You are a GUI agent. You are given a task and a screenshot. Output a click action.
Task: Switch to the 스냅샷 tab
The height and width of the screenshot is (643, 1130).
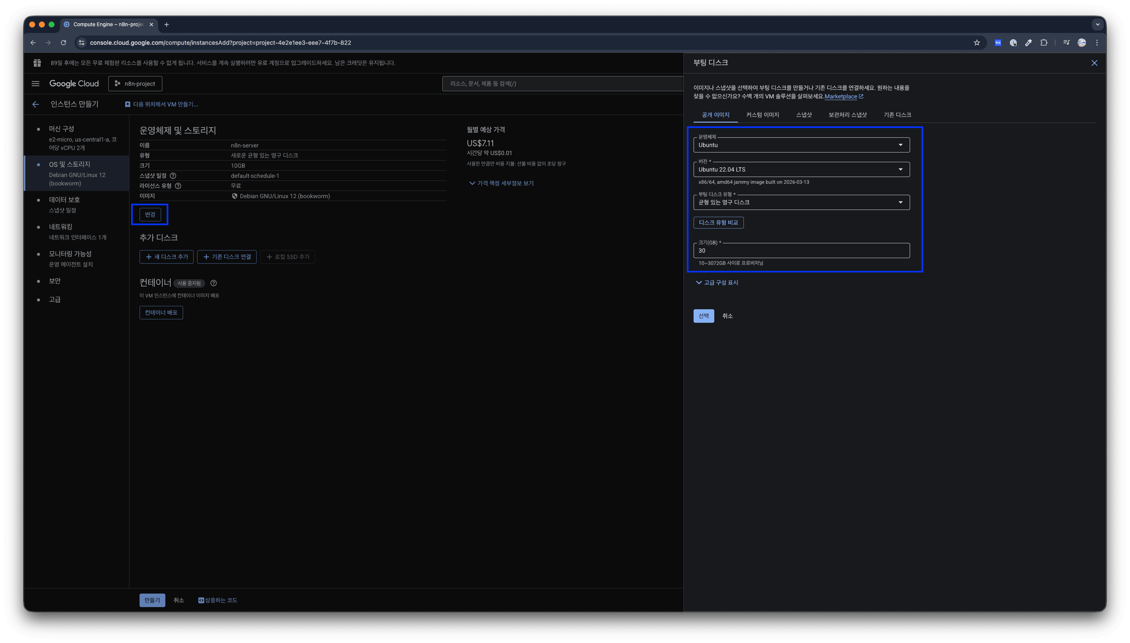pyautogui.click(x=804, y=115)
